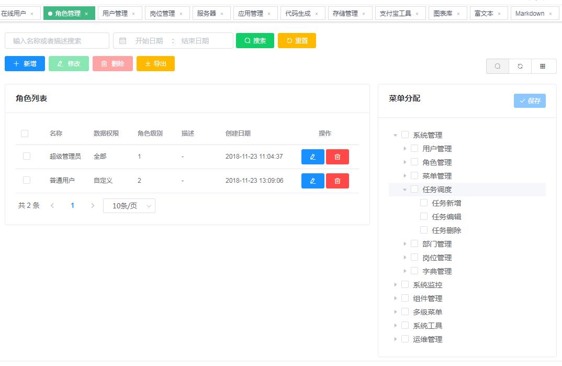
Task: Go to next page arrow
Action: 93,205
